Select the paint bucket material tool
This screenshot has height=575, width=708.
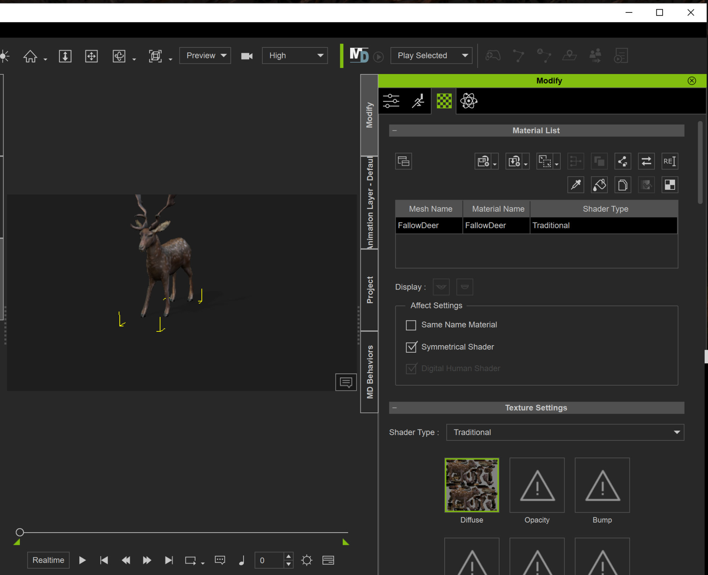pyautogui.click(x=599, y=185)
